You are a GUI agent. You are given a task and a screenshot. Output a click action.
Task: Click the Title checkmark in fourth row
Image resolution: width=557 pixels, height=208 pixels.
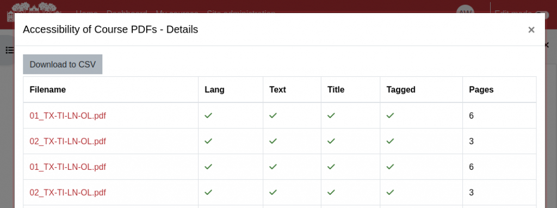pos(331,192)
